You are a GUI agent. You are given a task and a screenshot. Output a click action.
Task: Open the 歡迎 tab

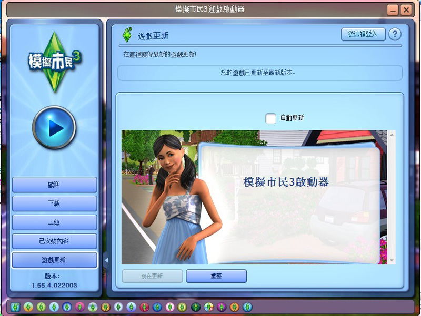point(54,185)
